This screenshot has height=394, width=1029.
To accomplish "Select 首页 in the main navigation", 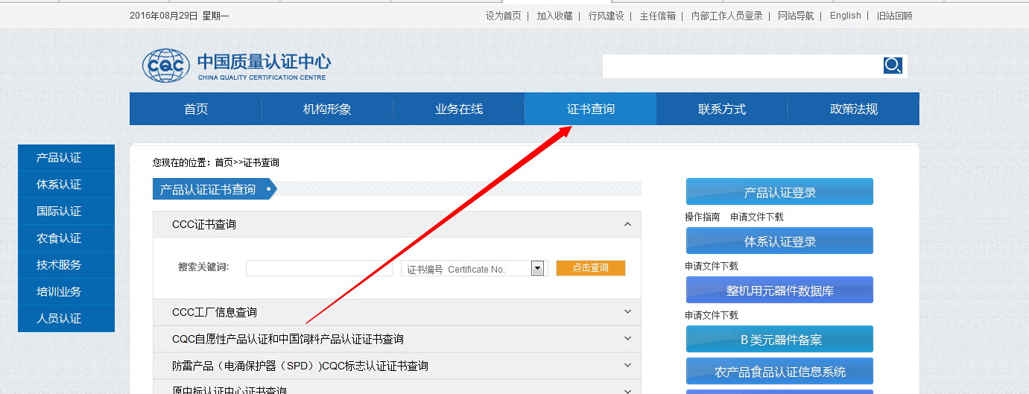I will click(x=196, y=109).
